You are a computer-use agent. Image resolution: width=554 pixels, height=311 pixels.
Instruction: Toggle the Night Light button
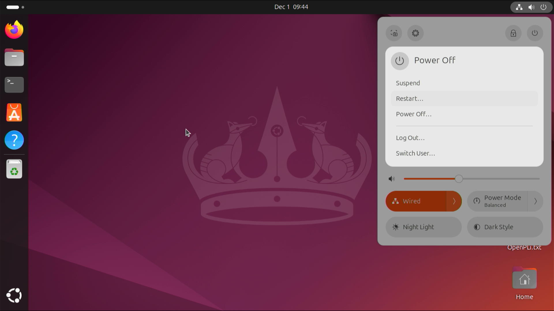(x=423, y=227)
